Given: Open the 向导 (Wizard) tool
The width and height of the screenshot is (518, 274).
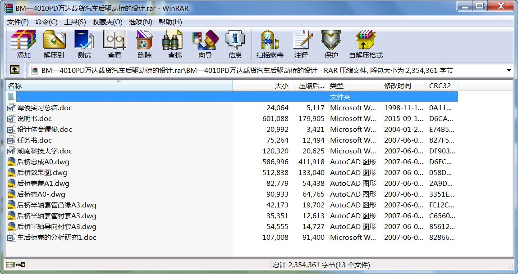Looking at the screenshot, I should (205, 40).
